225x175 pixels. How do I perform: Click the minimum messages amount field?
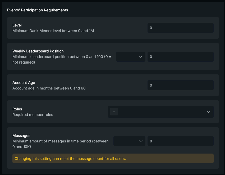click(x=180, y=141)
